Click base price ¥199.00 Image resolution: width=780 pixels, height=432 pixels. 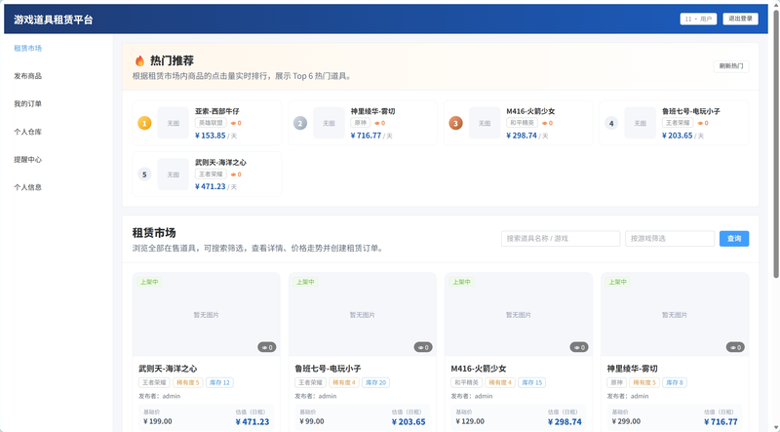[158, 421]
